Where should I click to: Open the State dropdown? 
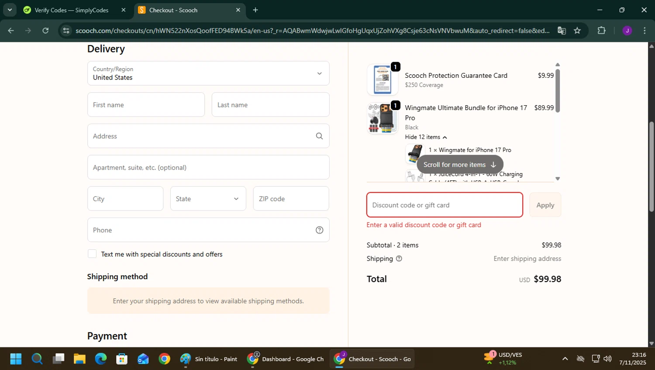point(208,199)
